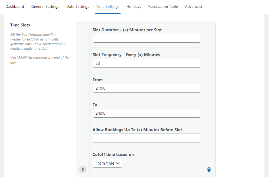
Task: Click the Time Slots heading
Action: coord(20,25)
